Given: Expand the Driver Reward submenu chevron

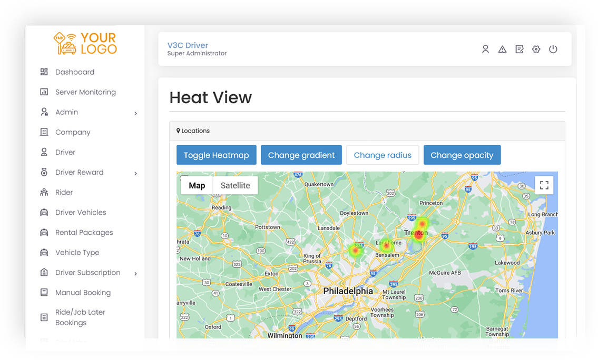Looking at the screenshot, I should point(135,173).
